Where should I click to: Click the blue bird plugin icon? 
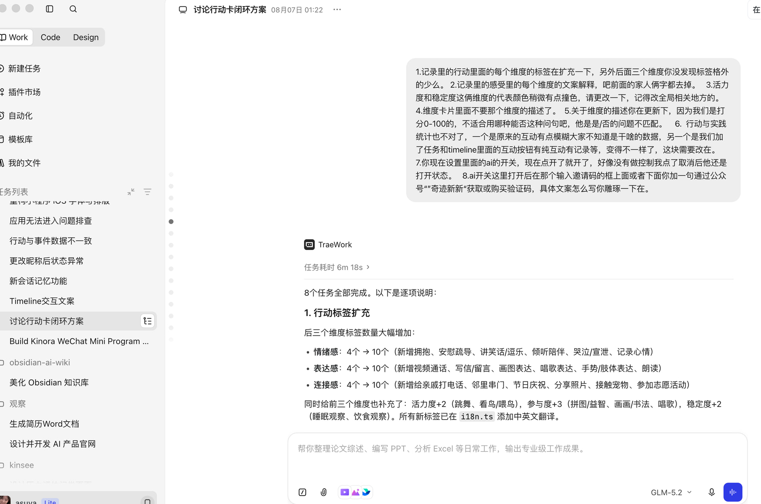[x=366, y=492]
